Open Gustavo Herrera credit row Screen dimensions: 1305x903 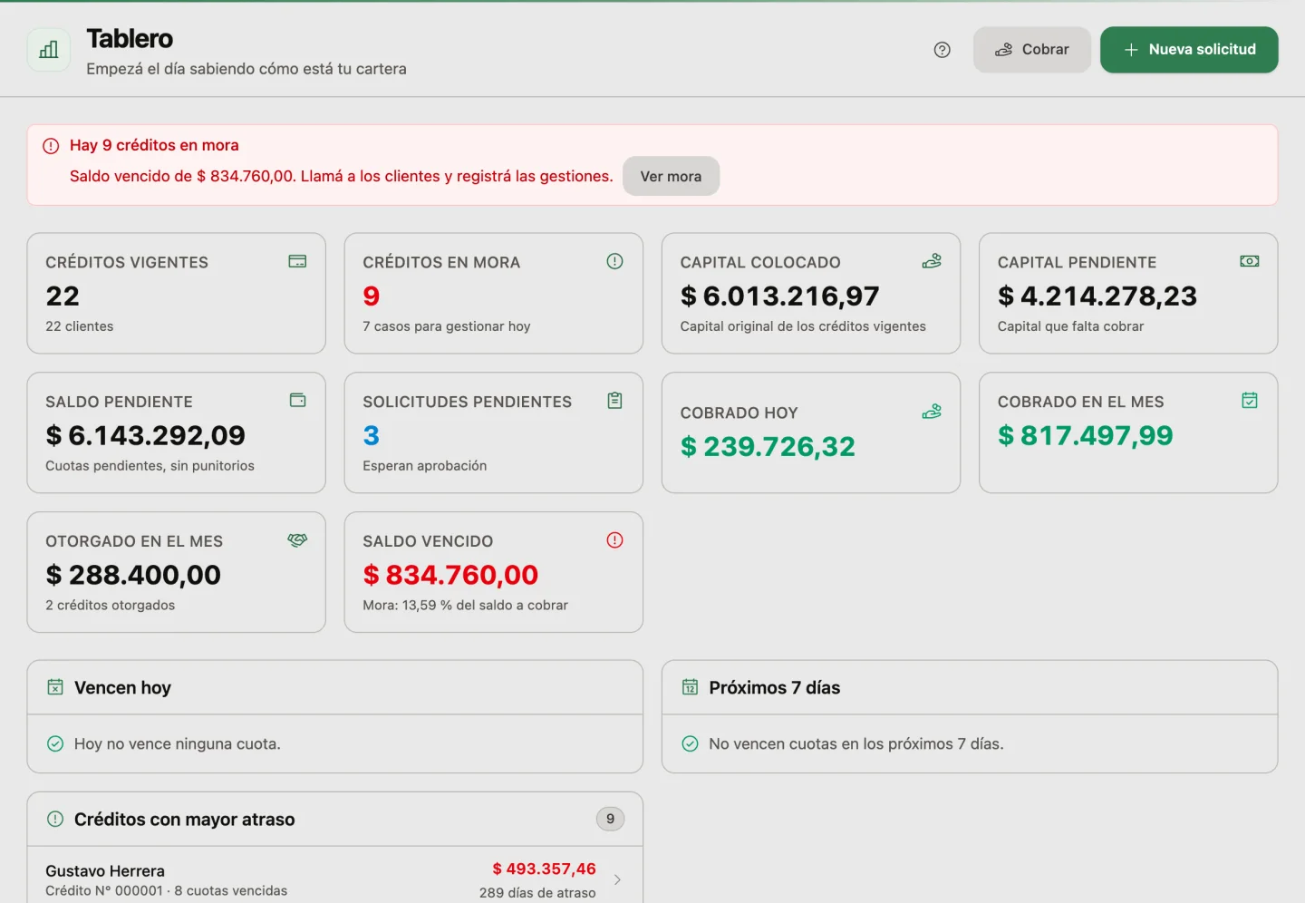[335, 877]
